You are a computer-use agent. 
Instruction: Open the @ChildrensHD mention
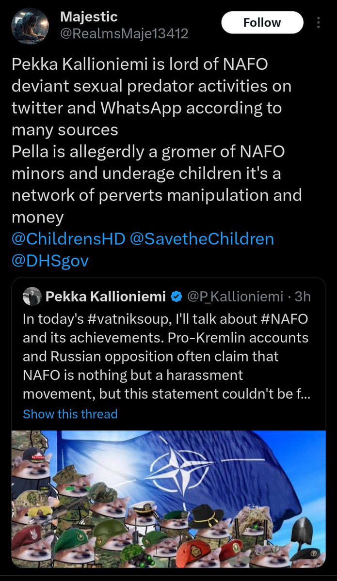68,239
